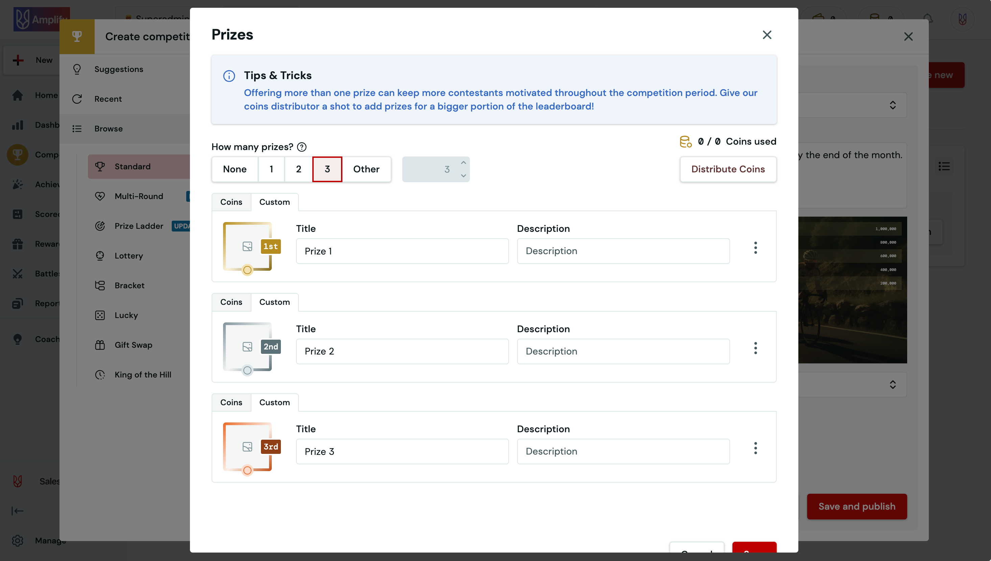Image resolution: width=991 pixels, height=561 pixels.
Task: Click the 2nd prize color ring handle
Action: [x=247, y=370]
